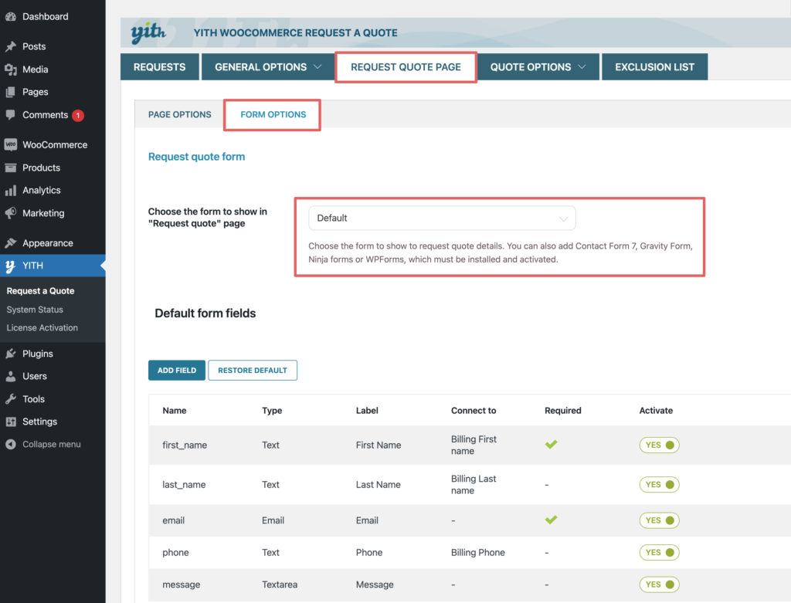Click the Billing Phone cell
791x603 pixels.
point(477,553)
